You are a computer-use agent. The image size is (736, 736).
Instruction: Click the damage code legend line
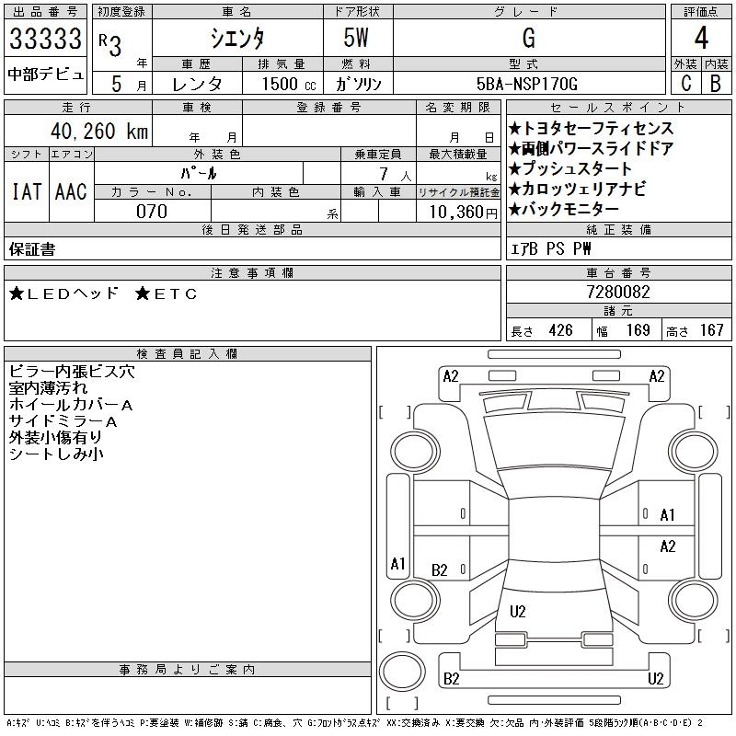(355, 723)
